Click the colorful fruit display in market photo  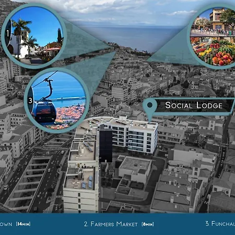(x=213, y=52)
